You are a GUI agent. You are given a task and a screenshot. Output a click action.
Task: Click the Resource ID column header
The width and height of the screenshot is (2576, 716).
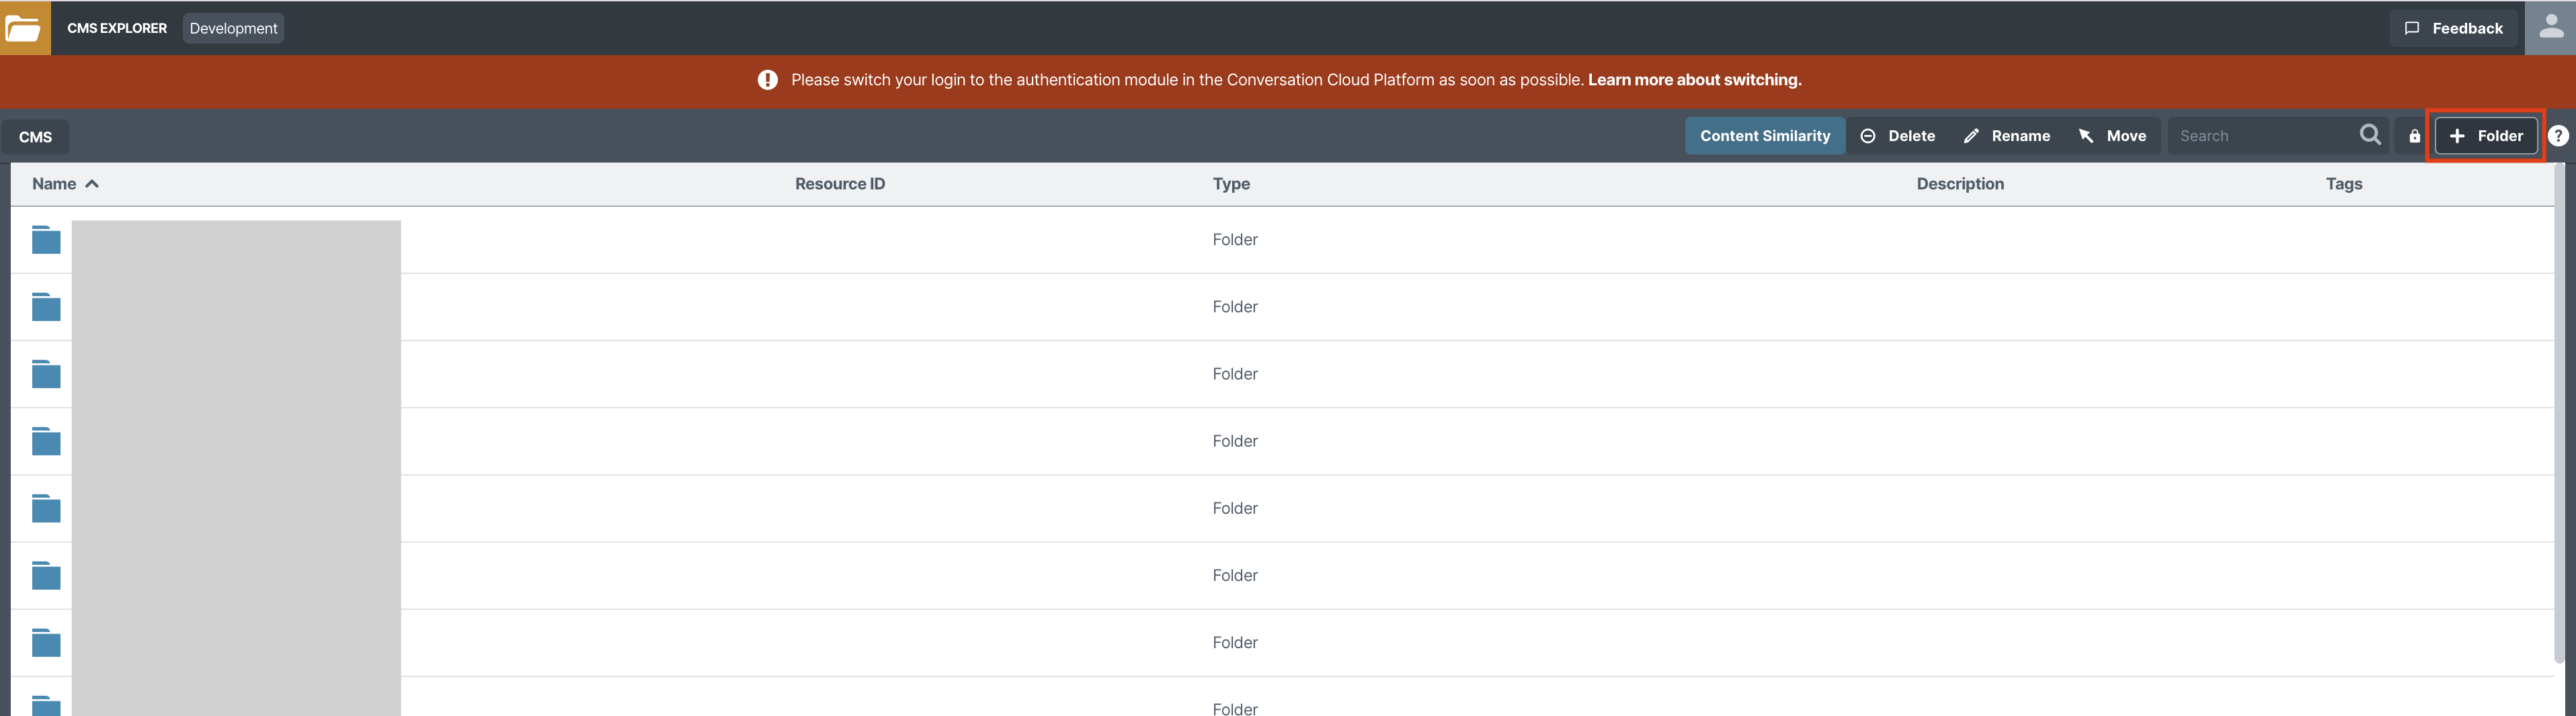click(x=839, y=184)
